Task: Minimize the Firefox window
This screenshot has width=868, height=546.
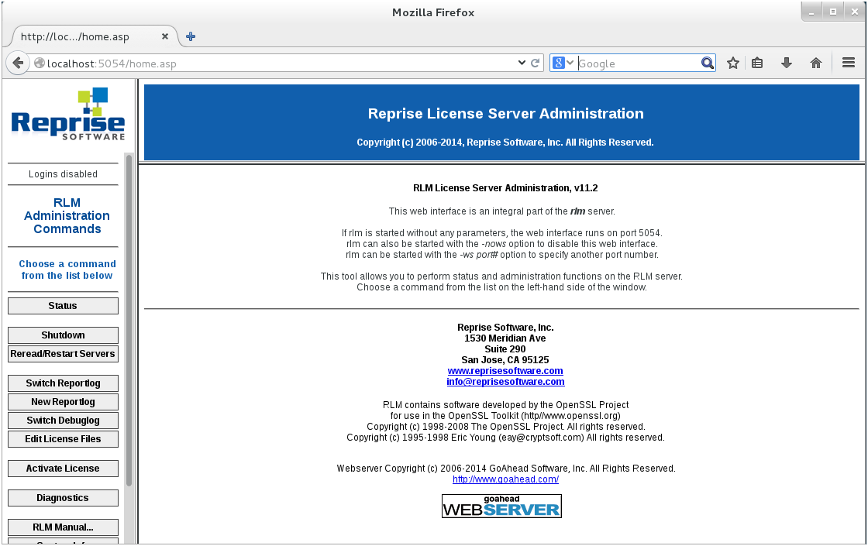Action: [x=811, y=12]
